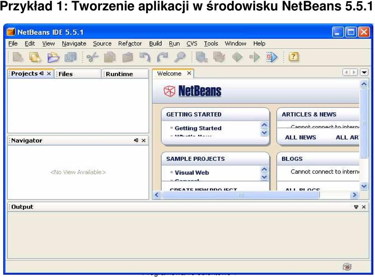The width and height of the screenshot is (375, 277).
Task: Open the View menu
Action: 48,43
